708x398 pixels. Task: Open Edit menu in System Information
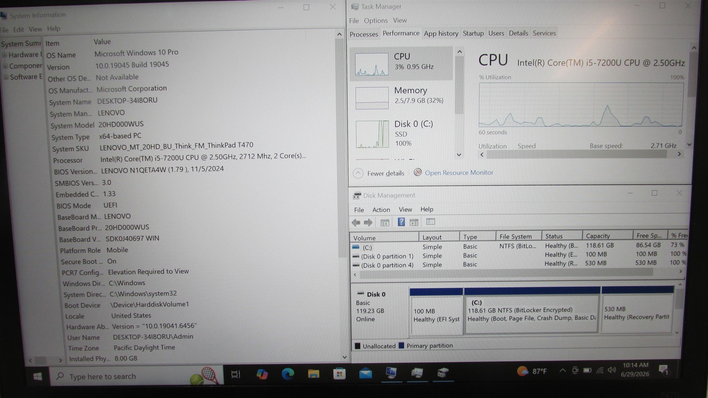click(19, 30)
